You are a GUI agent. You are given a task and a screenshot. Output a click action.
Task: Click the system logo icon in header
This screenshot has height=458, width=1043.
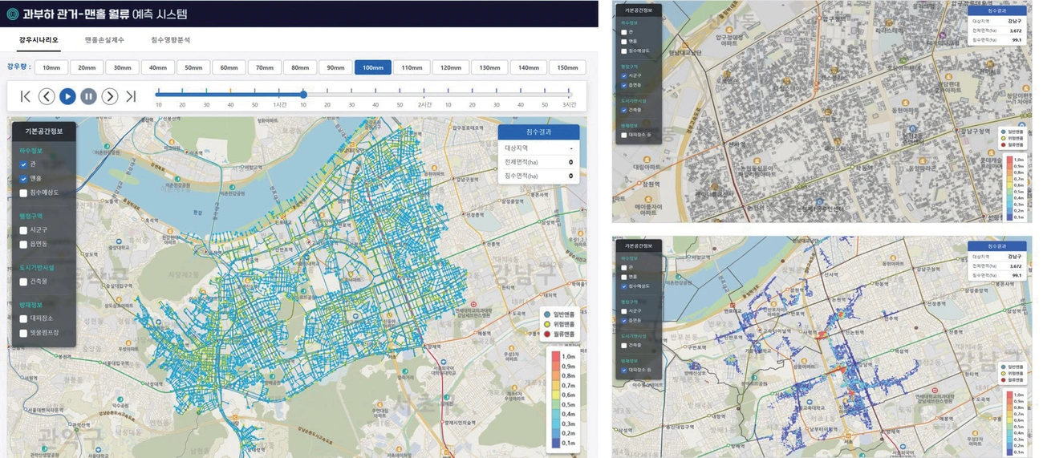pos(11,14)
